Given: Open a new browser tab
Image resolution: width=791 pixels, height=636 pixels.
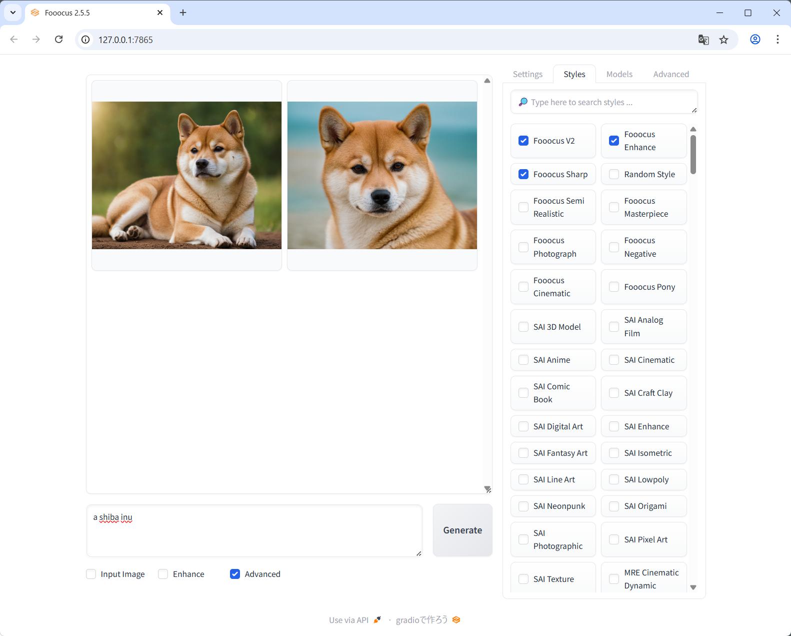Looking at the screenshot, I should [183, 13].
